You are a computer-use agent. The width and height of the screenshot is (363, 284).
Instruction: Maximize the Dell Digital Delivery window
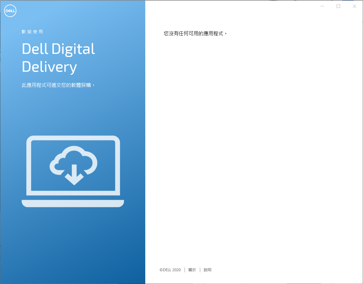pos(338,6)
